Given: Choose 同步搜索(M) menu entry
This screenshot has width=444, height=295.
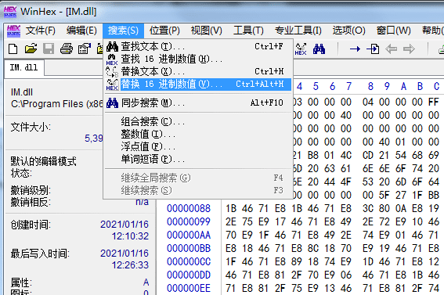Looking at the screenshot, I should (198, 103).
